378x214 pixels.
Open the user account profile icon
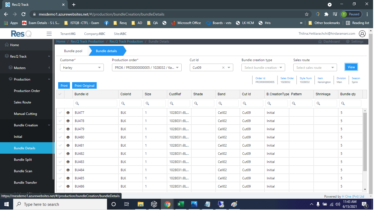pos(362,34)
